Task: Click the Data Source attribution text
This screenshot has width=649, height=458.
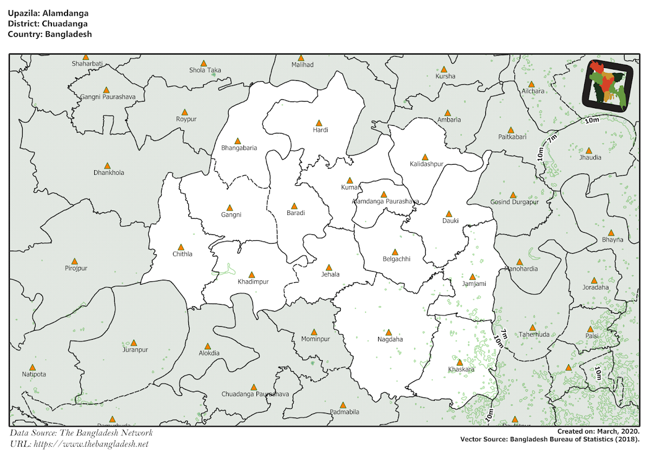Action: [x=82, y=433]
